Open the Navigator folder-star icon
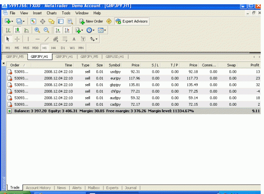This screenshot has width=264, height=194. pos(52,22)
